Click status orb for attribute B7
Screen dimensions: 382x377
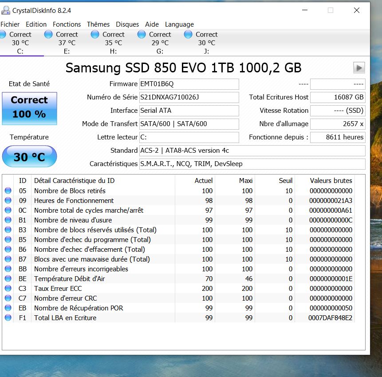[x=8, y=259]
